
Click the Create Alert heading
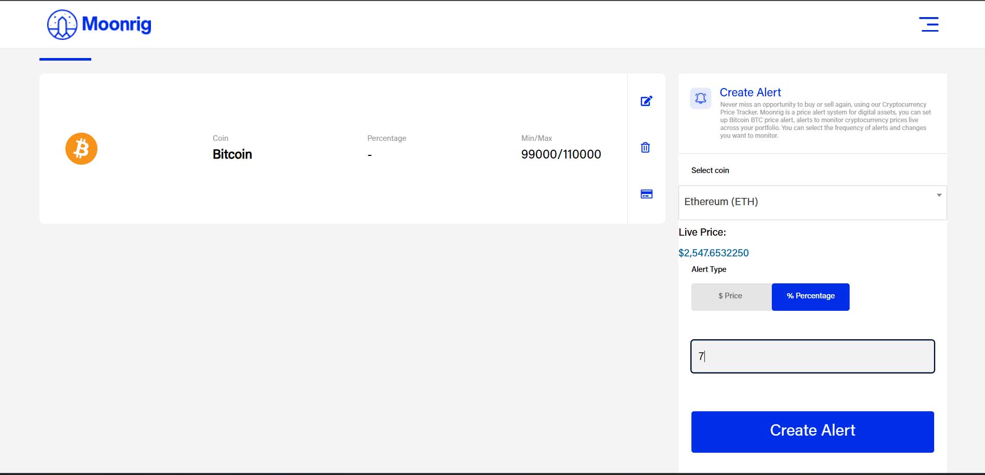point(750,92)
